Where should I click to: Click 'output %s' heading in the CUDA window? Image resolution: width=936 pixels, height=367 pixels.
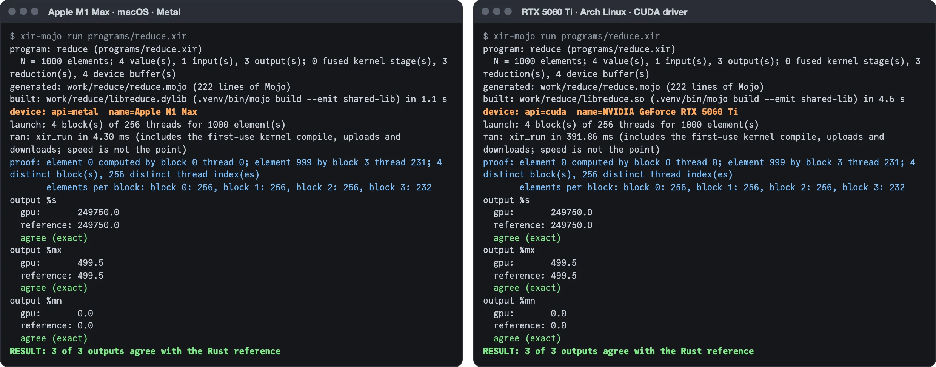point(506,200)
